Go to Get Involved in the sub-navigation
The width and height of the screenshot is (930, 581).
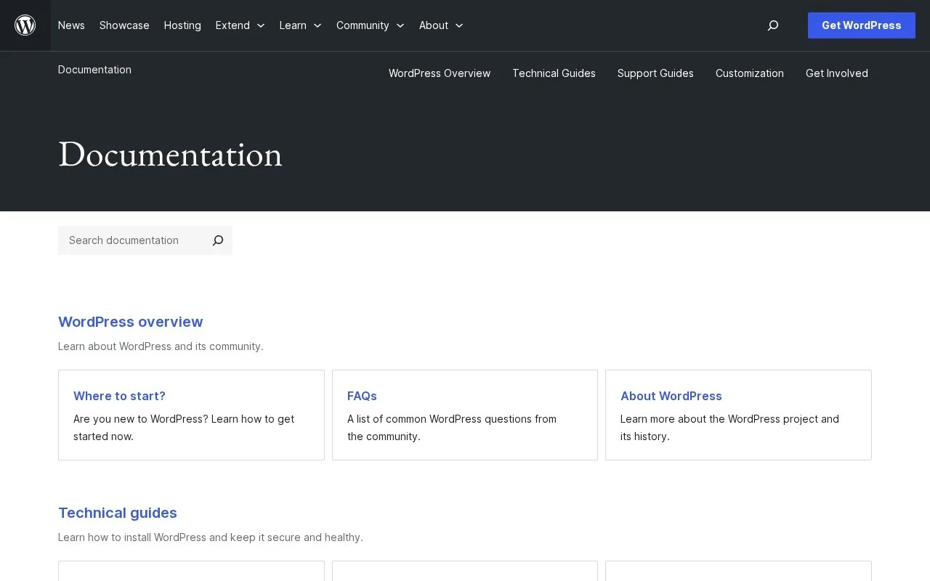837,73
